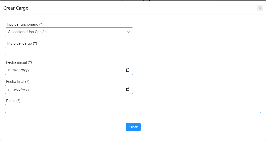The image size is (266, 141).
Task: Submit the form with the Crear button
Action: pyautogui.click(x=133, y=127)
